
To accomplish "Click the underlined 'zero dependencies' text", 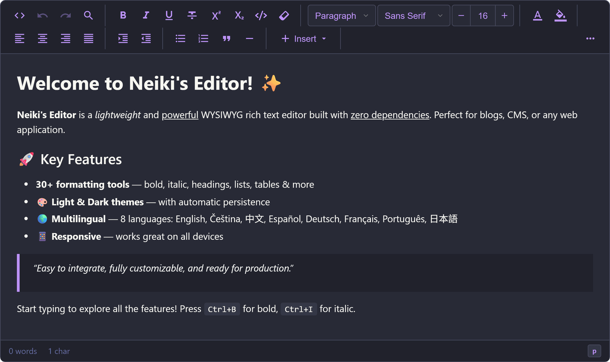I will coord(390,115).
